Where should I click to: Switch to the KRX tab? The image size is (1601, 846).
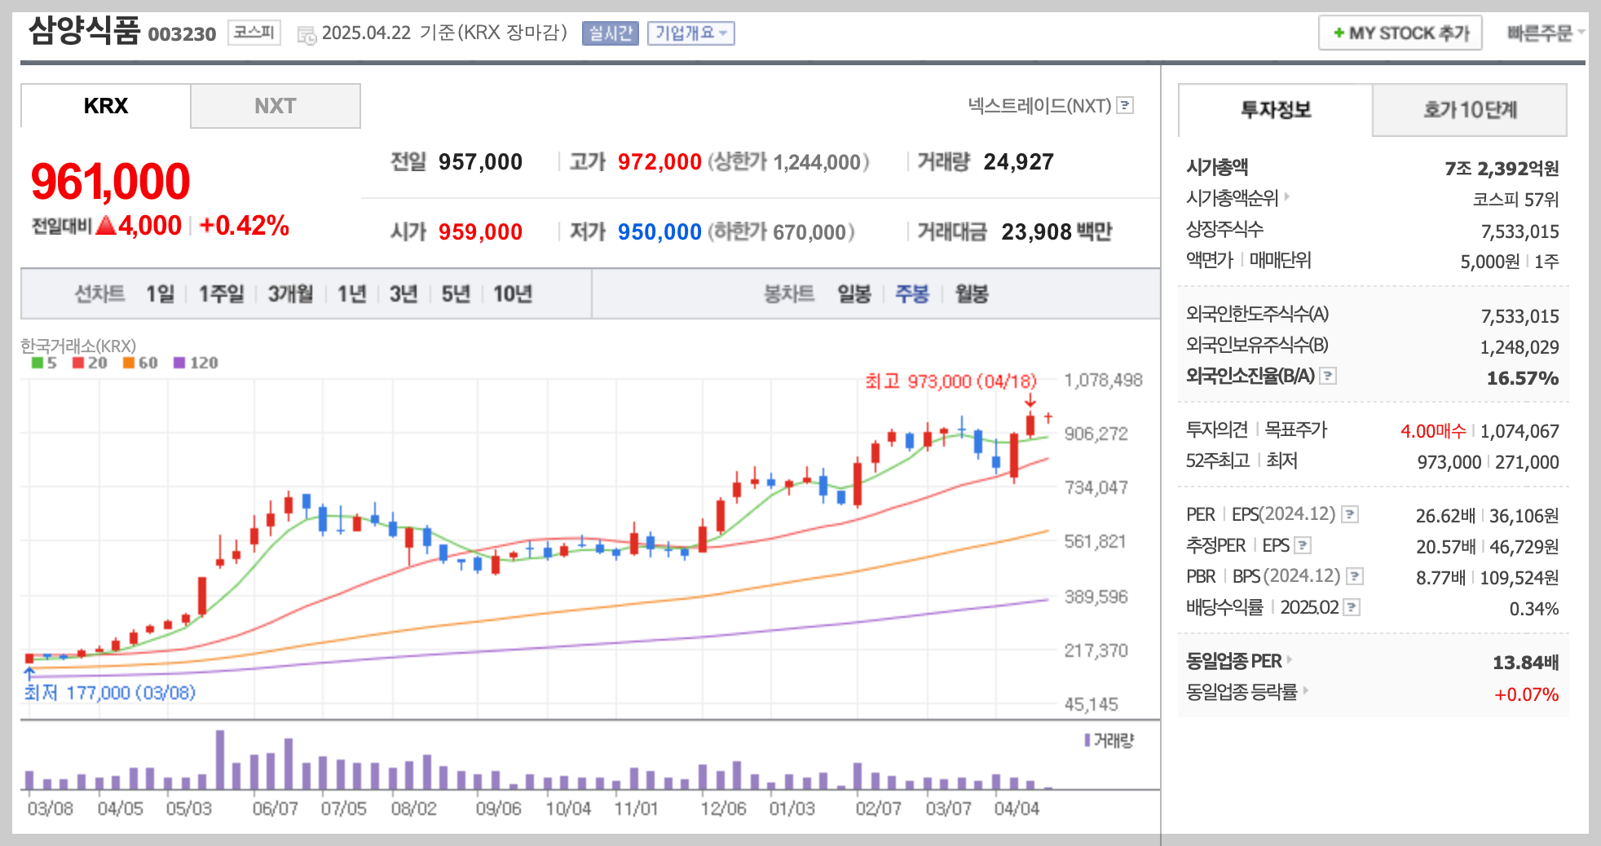pos(106,106)
